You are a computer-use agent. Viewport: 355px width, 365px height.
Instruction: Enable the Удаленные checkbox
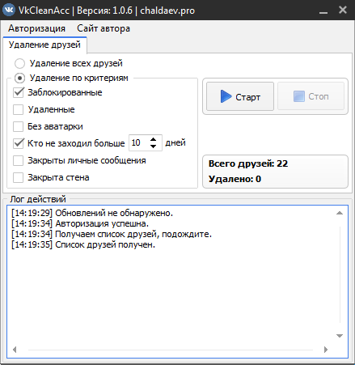click(19, 109)
